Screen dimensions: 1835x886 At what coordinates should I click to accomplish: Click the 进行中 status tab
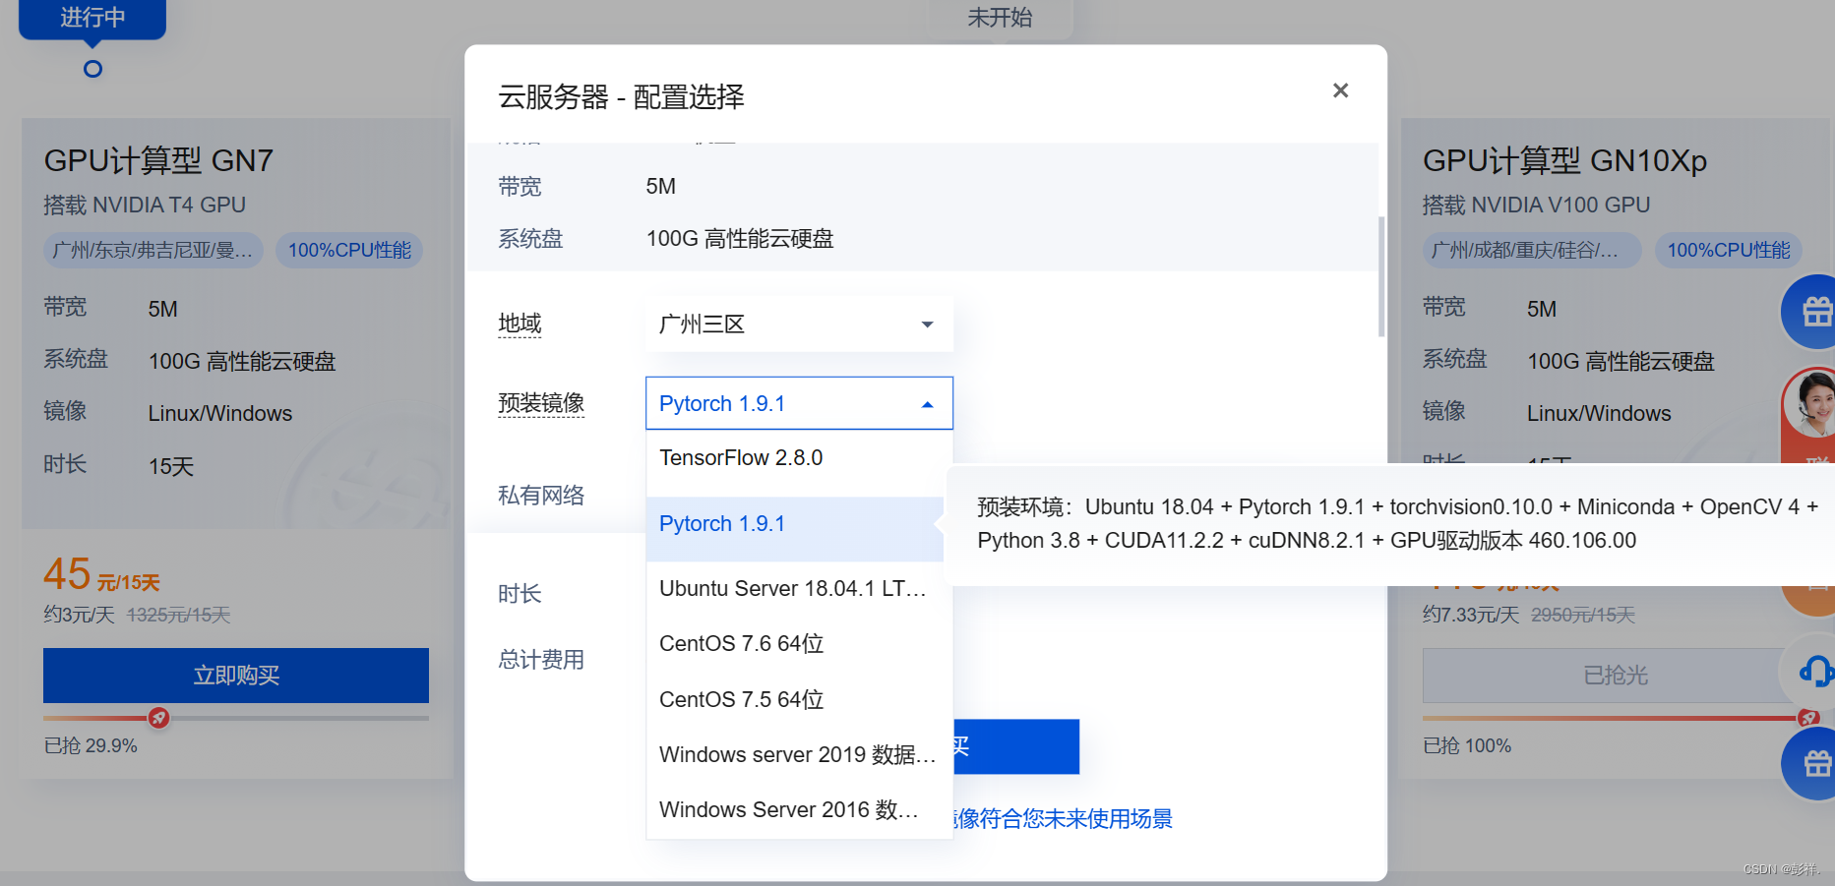[x=92, y=18]
